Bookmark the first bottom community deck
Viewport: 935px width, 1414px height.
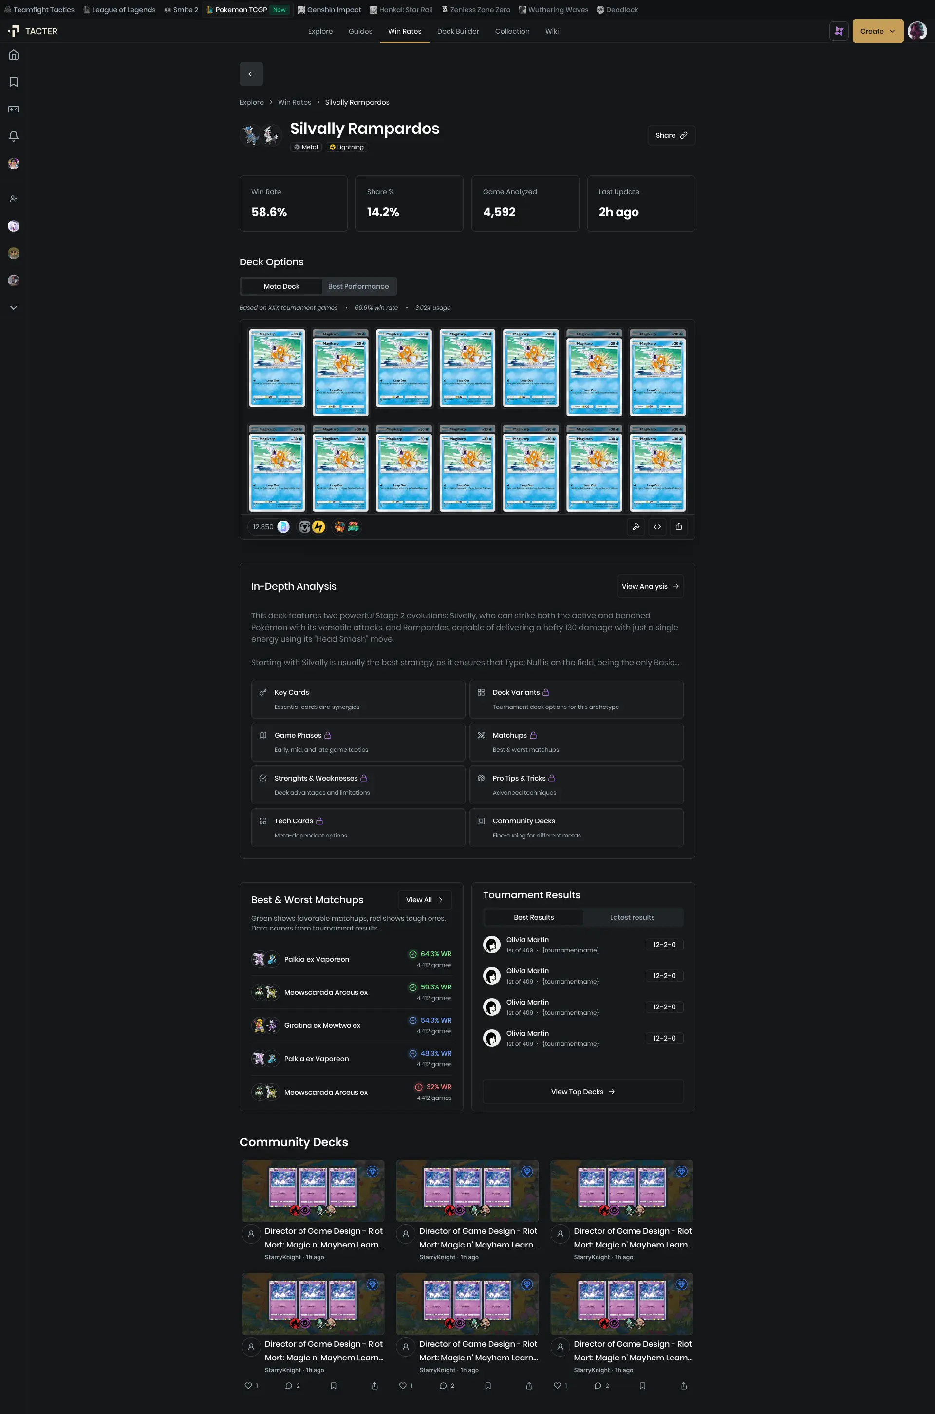pos(333,1385)
